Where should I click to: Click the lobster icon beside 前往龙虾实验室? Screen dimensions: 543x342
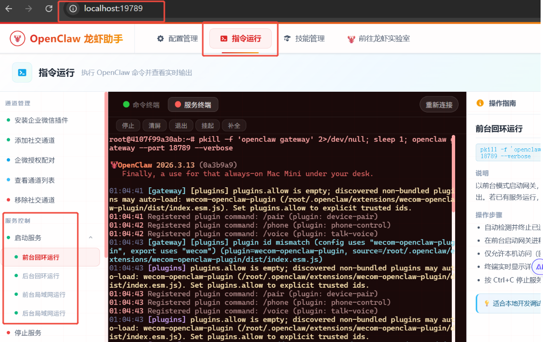351,39
